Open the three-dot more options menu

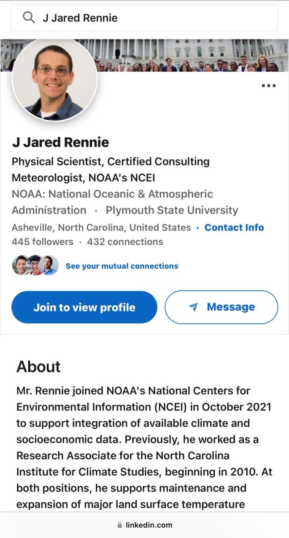point(268,86)
